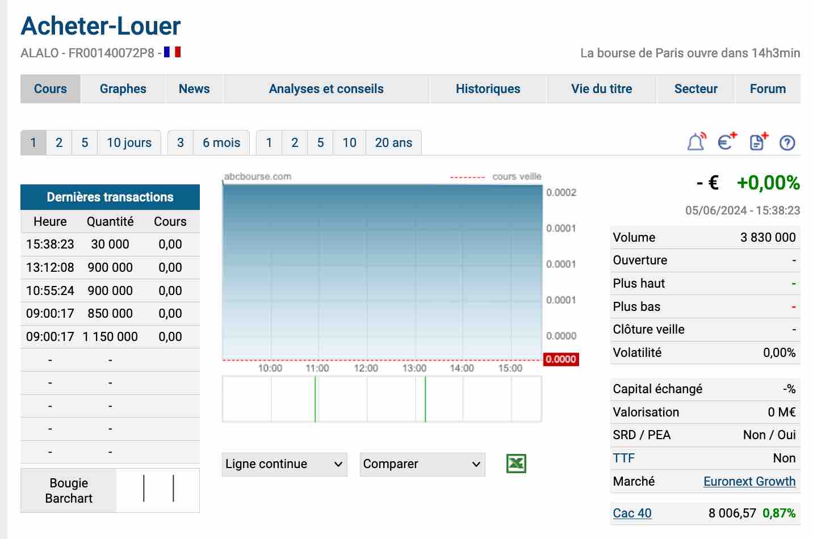
Task: Click the Cac 40 0,87% change
Action: point(779,513)
